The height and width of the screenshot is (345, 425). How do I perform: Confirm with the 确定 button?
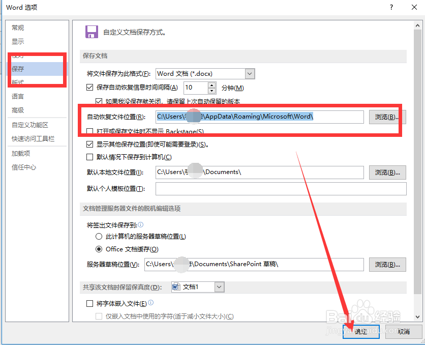point(361,331)
